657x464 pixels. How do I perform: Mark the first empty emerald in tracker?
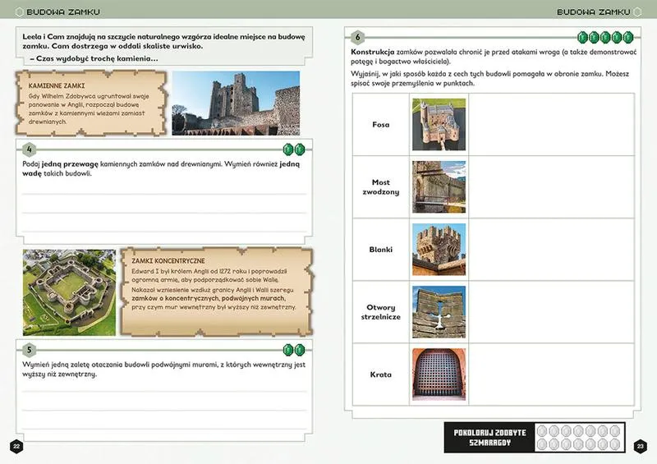[x=540, y=431]
